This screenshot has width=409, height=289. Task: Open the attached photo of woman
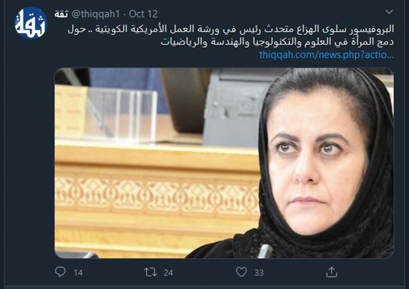224,163
